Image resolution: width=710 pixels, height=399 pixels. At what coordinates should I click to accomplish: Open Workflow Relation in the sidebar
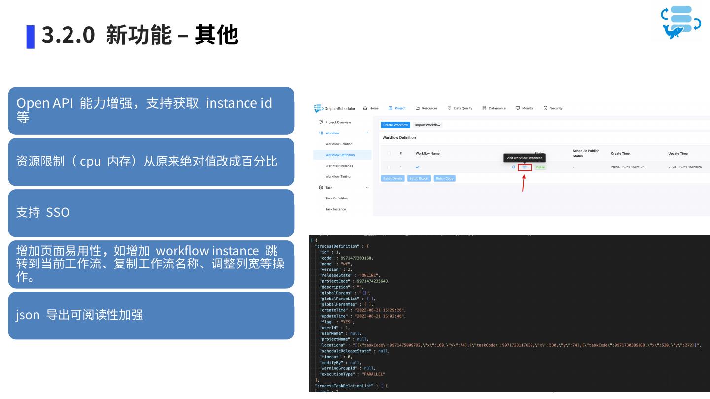pos(339,144)
